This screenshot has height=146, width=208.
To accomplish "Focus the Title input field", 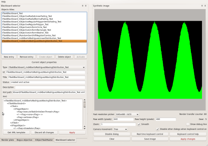I will pos(47,77).
